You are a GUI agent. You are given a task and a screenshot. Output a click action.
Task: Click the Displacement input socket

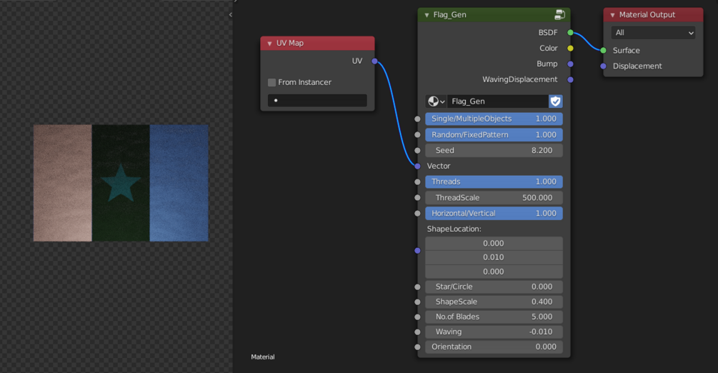603,66
